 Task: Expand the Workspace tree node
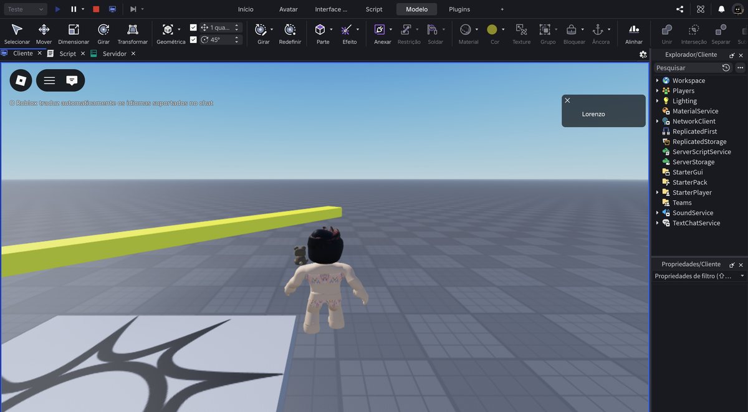(657, 80)
